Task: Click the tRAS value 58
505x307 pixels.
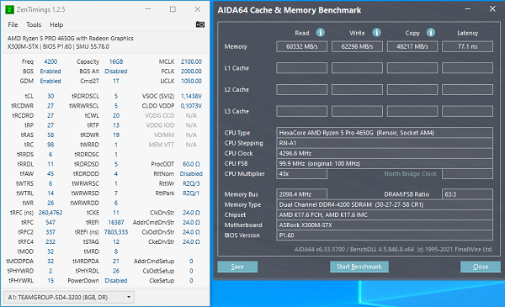Action: click(x=50, y=135)
